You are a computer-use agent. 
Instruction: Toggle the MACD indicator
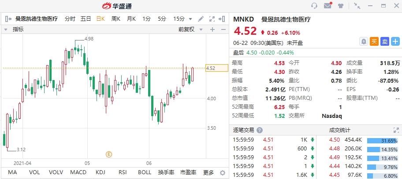(78, 172)
